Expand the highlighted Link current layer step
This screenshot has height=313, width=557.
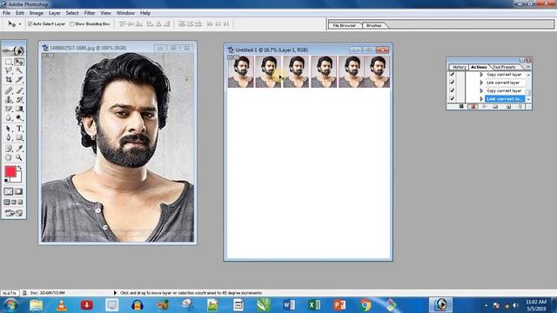click(x=481, y=98)
